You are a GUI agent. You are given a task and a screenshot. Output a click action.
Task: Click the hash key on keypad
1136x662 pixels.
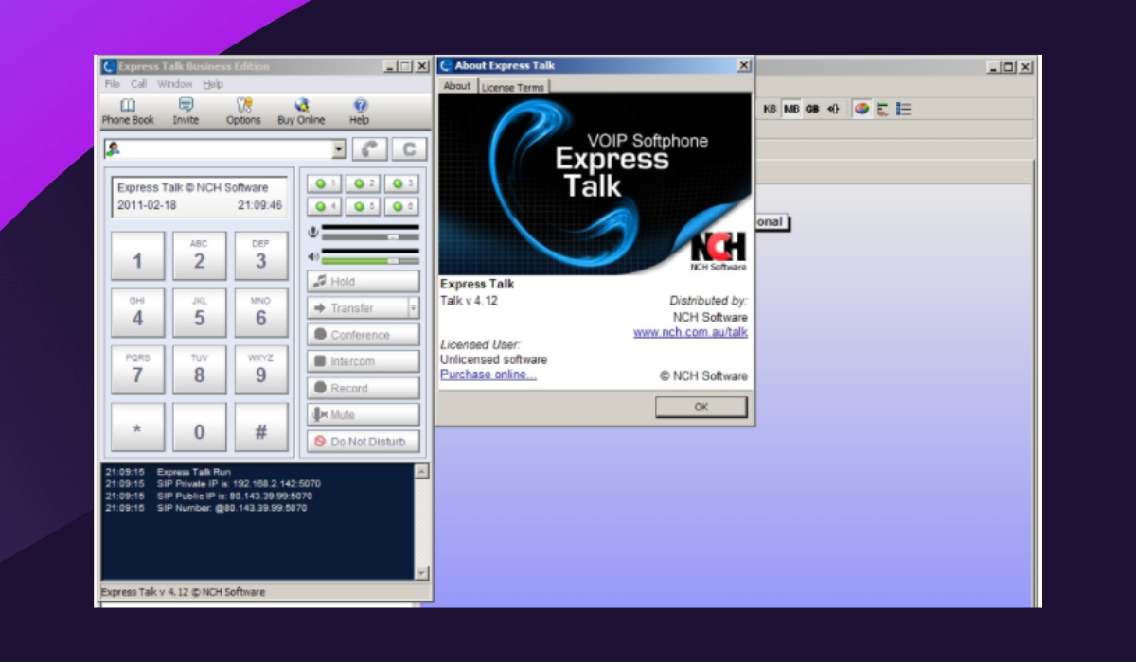tap(260, 427)
